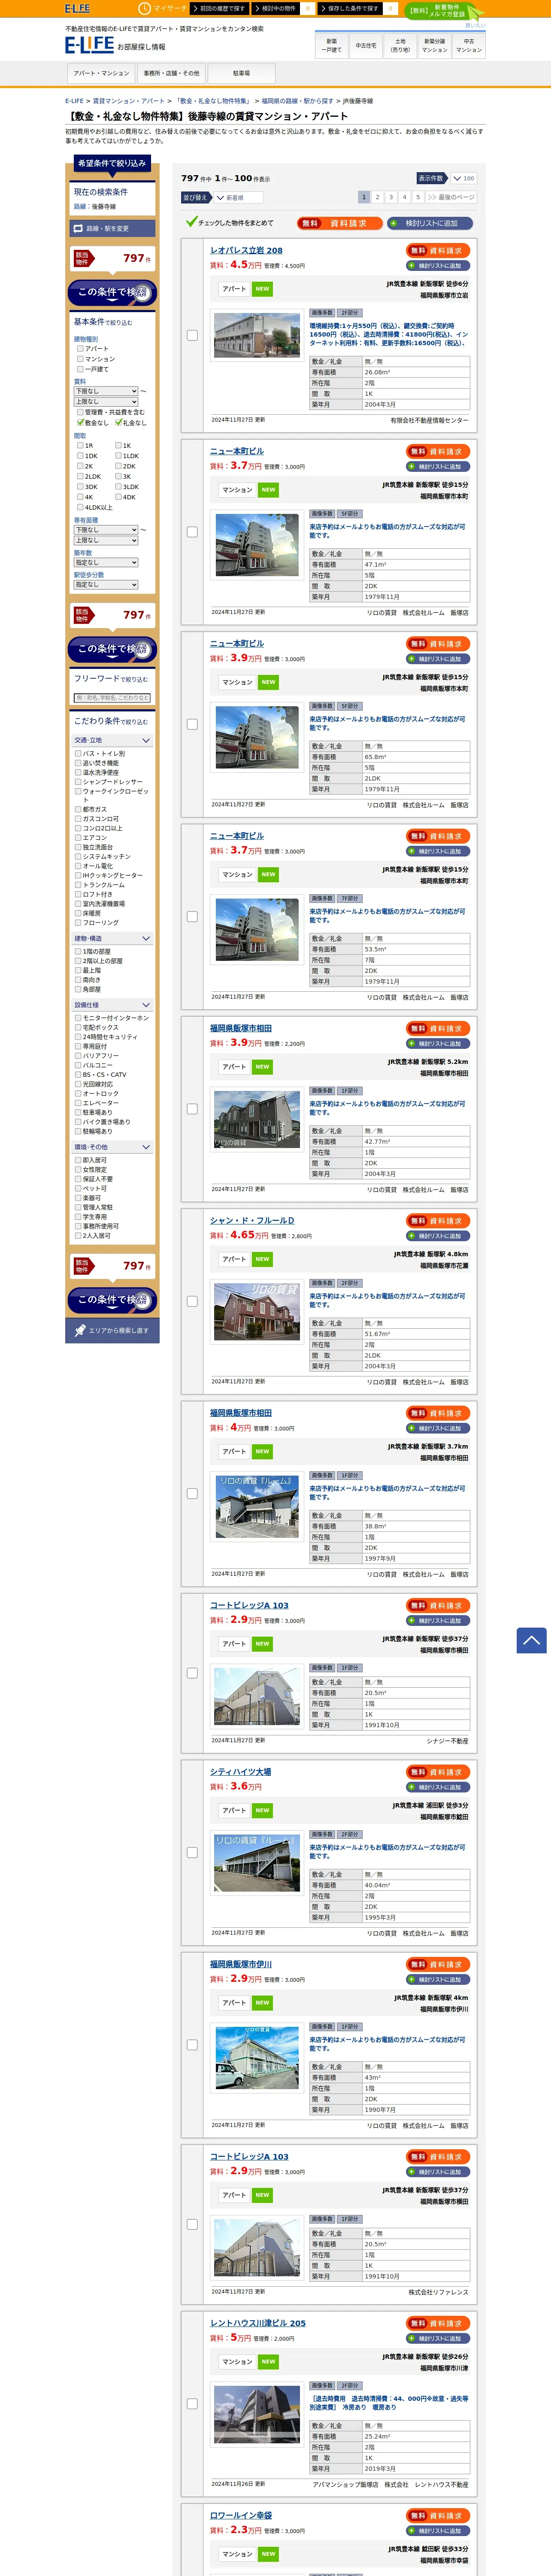This screenshot has height=2576, width=551.
Task: Click エリアから検索し直す pushpin button
Action: (112, 1330)
